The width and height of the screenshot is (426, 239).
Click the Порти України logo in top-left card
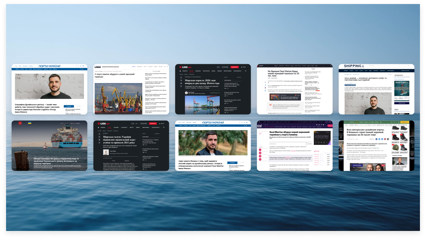[x=49, y=66]
